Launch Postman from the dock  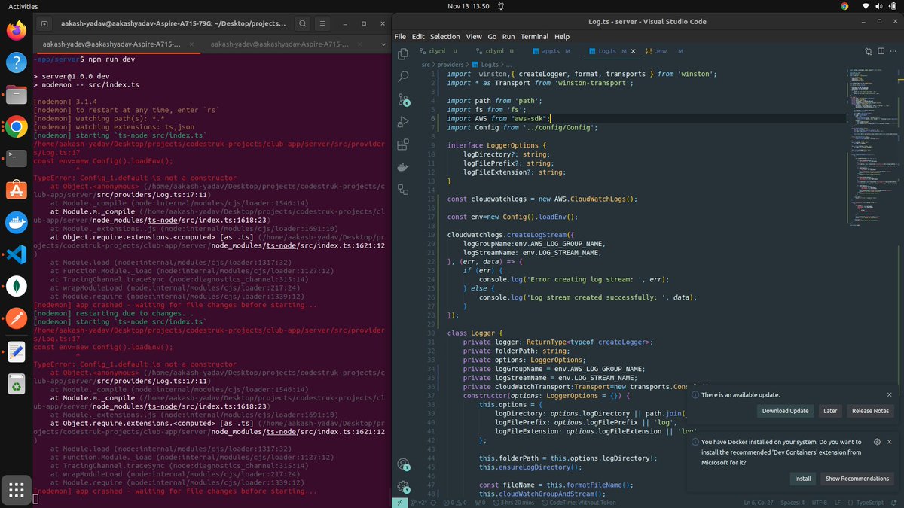[16, 318]
